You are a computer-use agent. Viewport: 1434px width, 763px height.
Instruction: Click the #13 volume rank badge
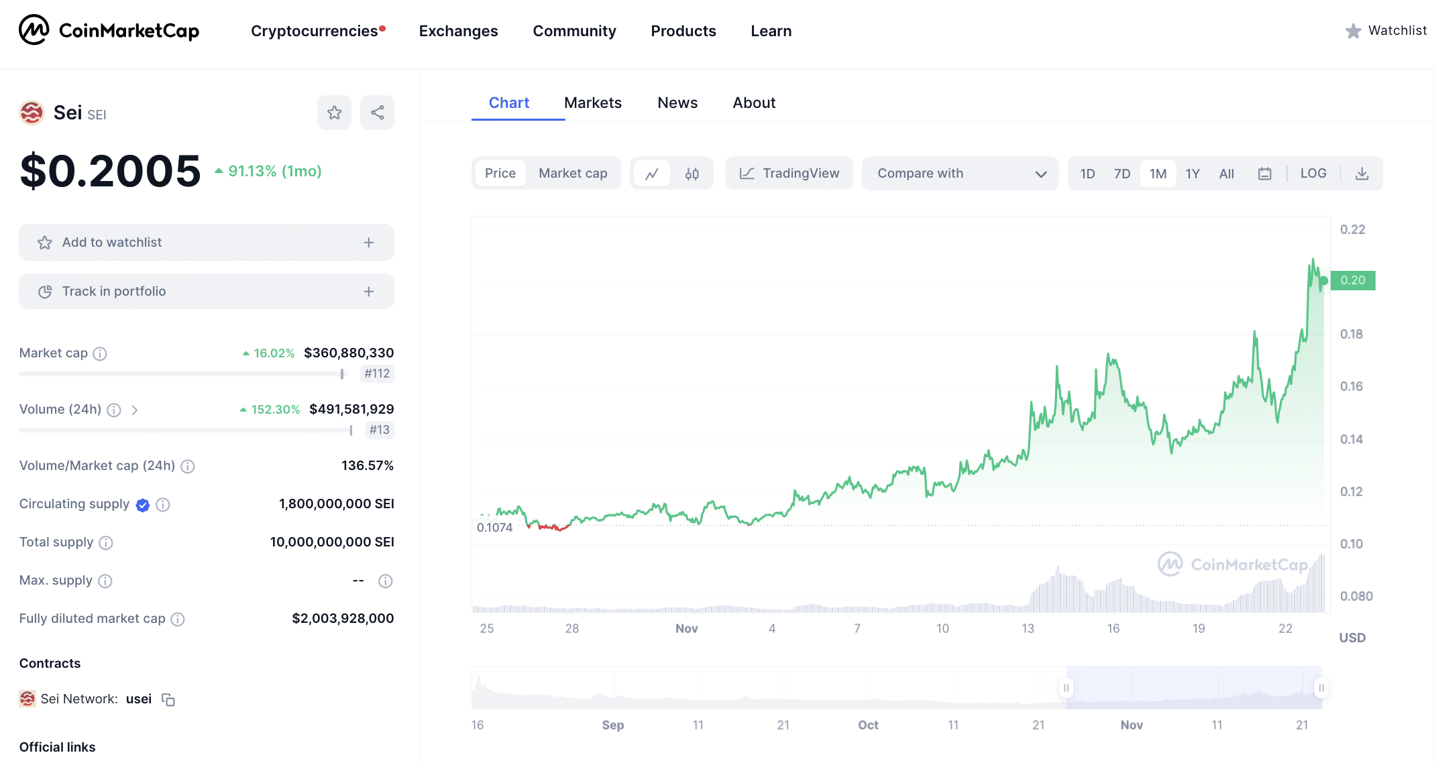click(380, 430)
